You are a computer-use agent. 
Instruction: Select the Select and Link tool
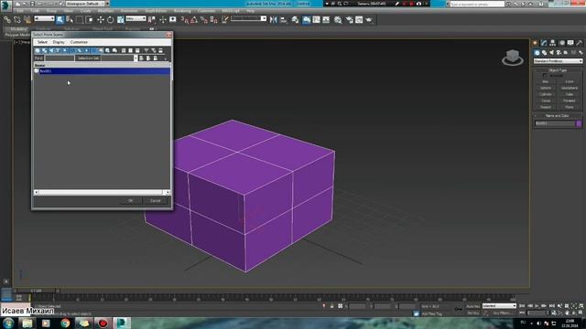pos(7,19)
